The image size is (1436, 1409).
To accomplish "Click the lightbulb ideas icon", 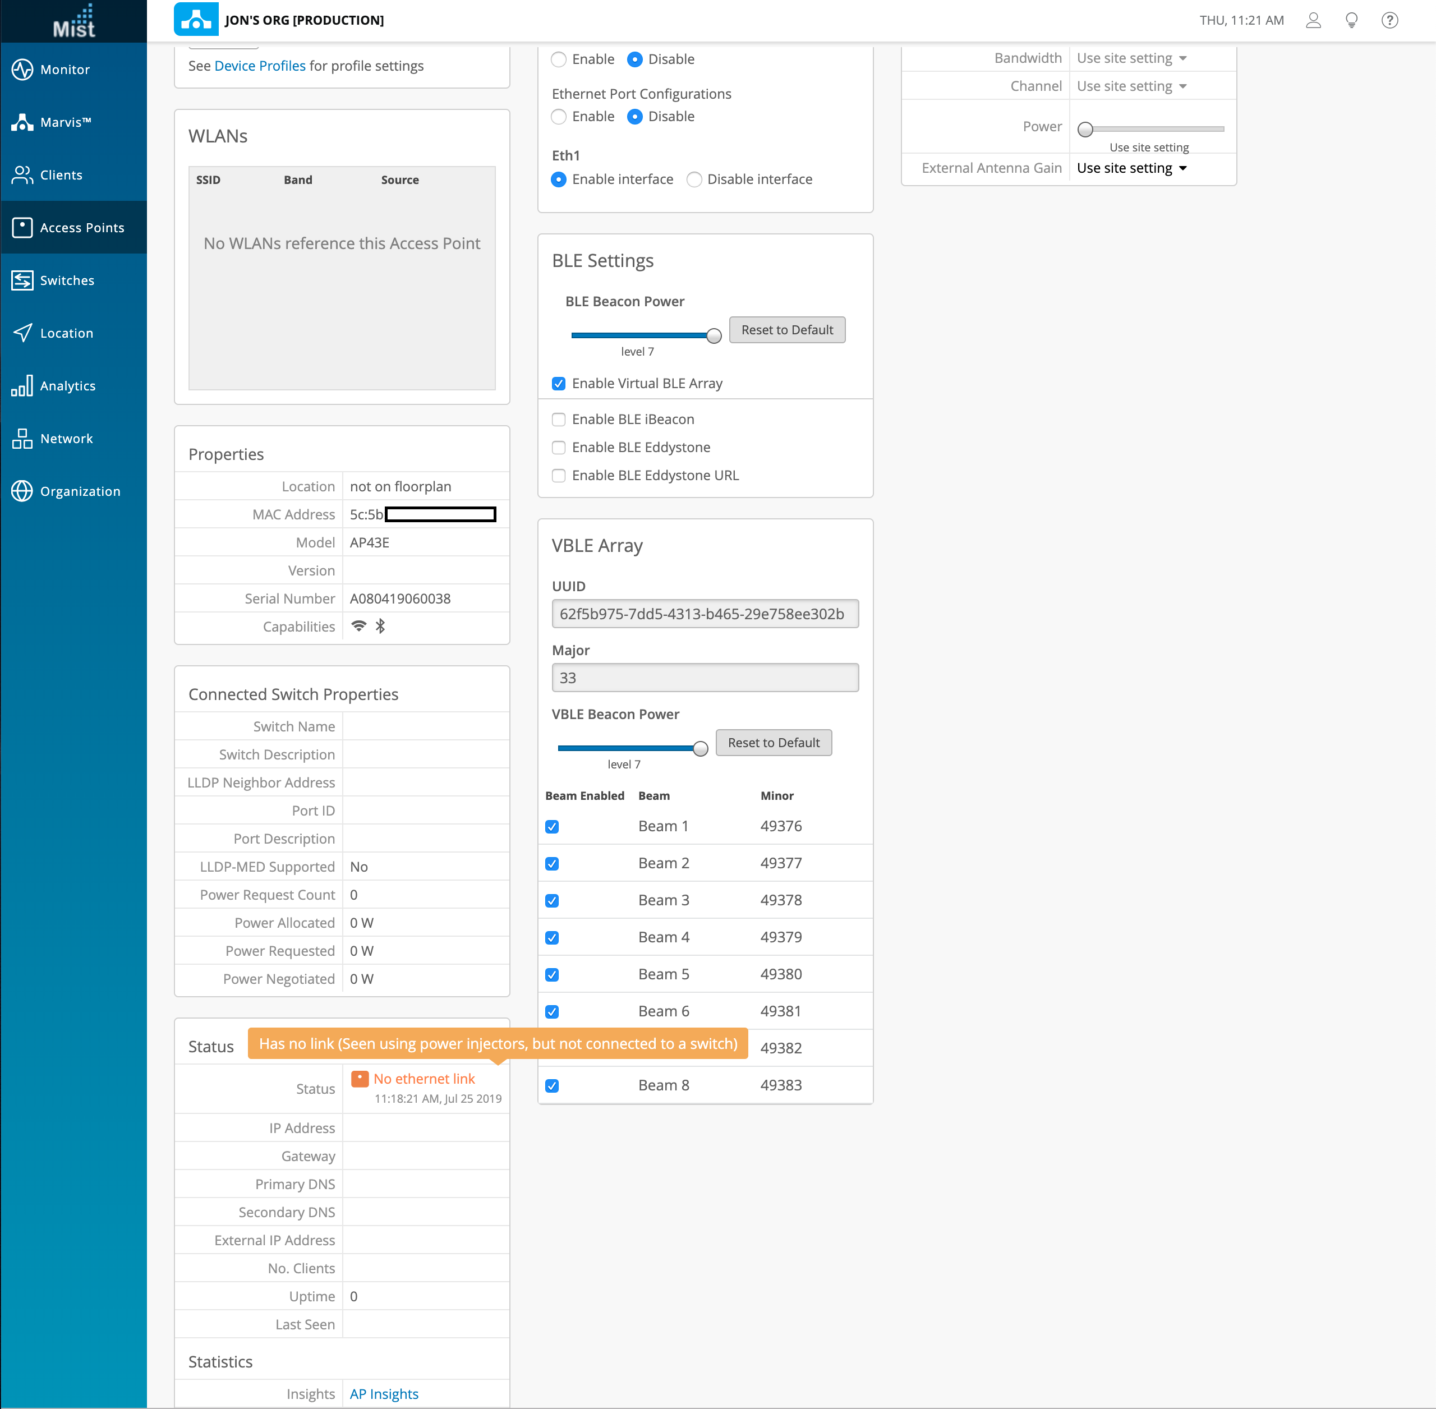I will point(1351,21).
